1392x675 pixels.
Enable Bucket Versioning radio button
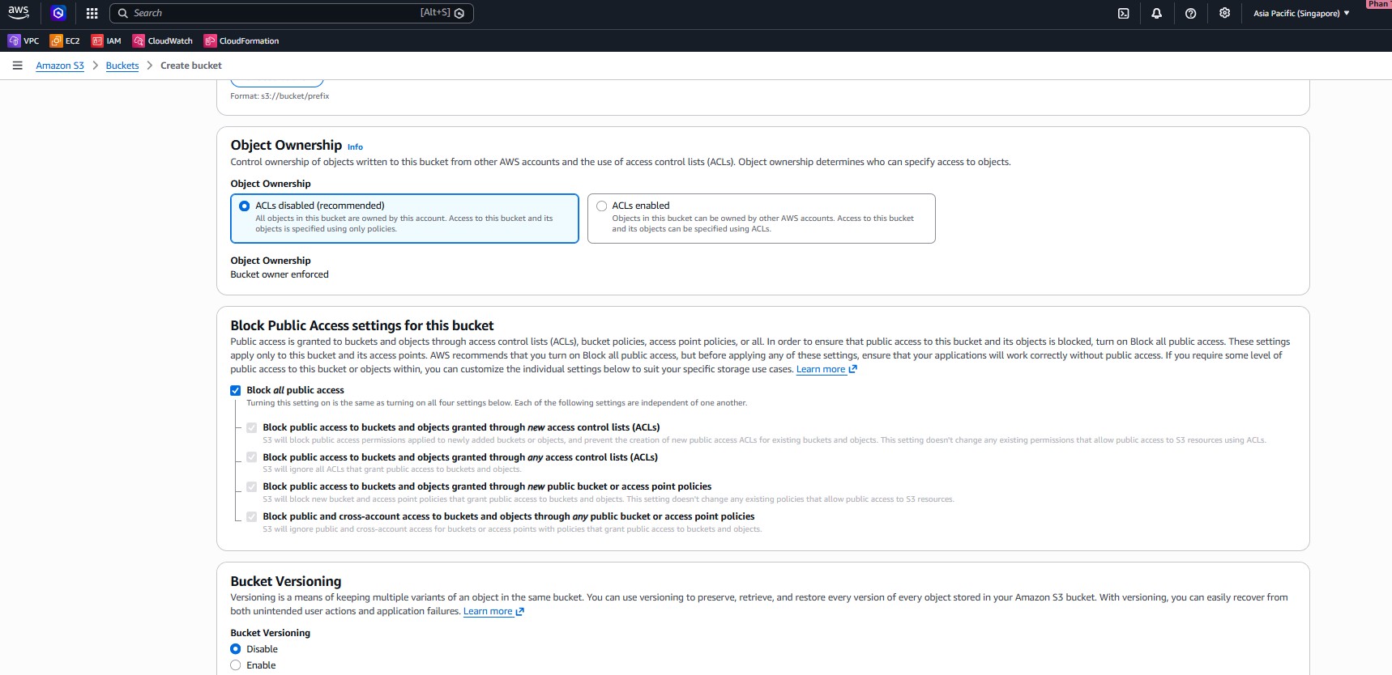(x=236, y=665)
